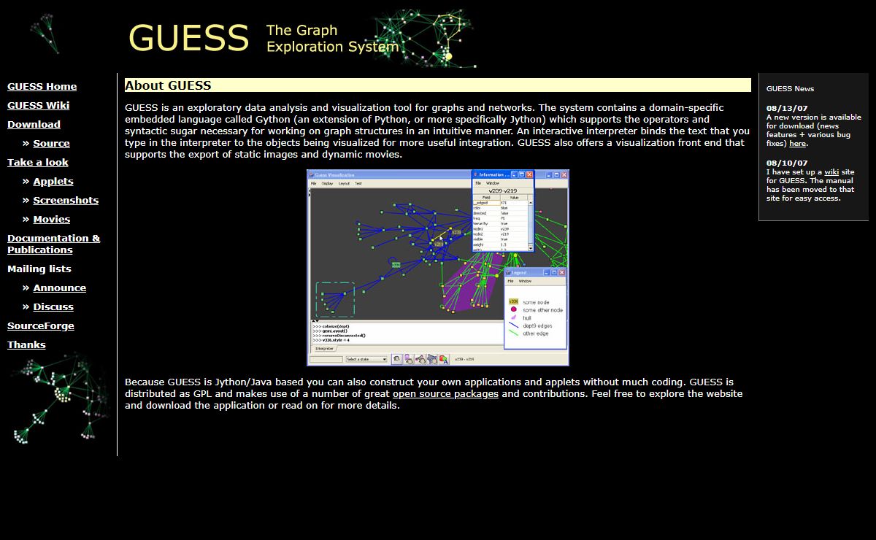The width and height of the screenshot is (876, 540).
Task: Visit the SourceForge link
Action: (40, 326)
